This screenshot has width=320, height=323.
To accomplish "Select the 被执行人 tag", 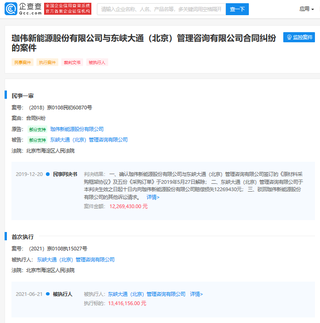I will point(97,62).
